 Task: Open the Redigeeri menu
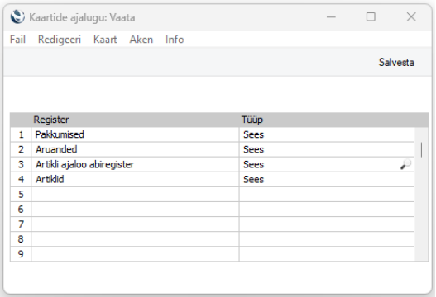(x=60, y=40)
